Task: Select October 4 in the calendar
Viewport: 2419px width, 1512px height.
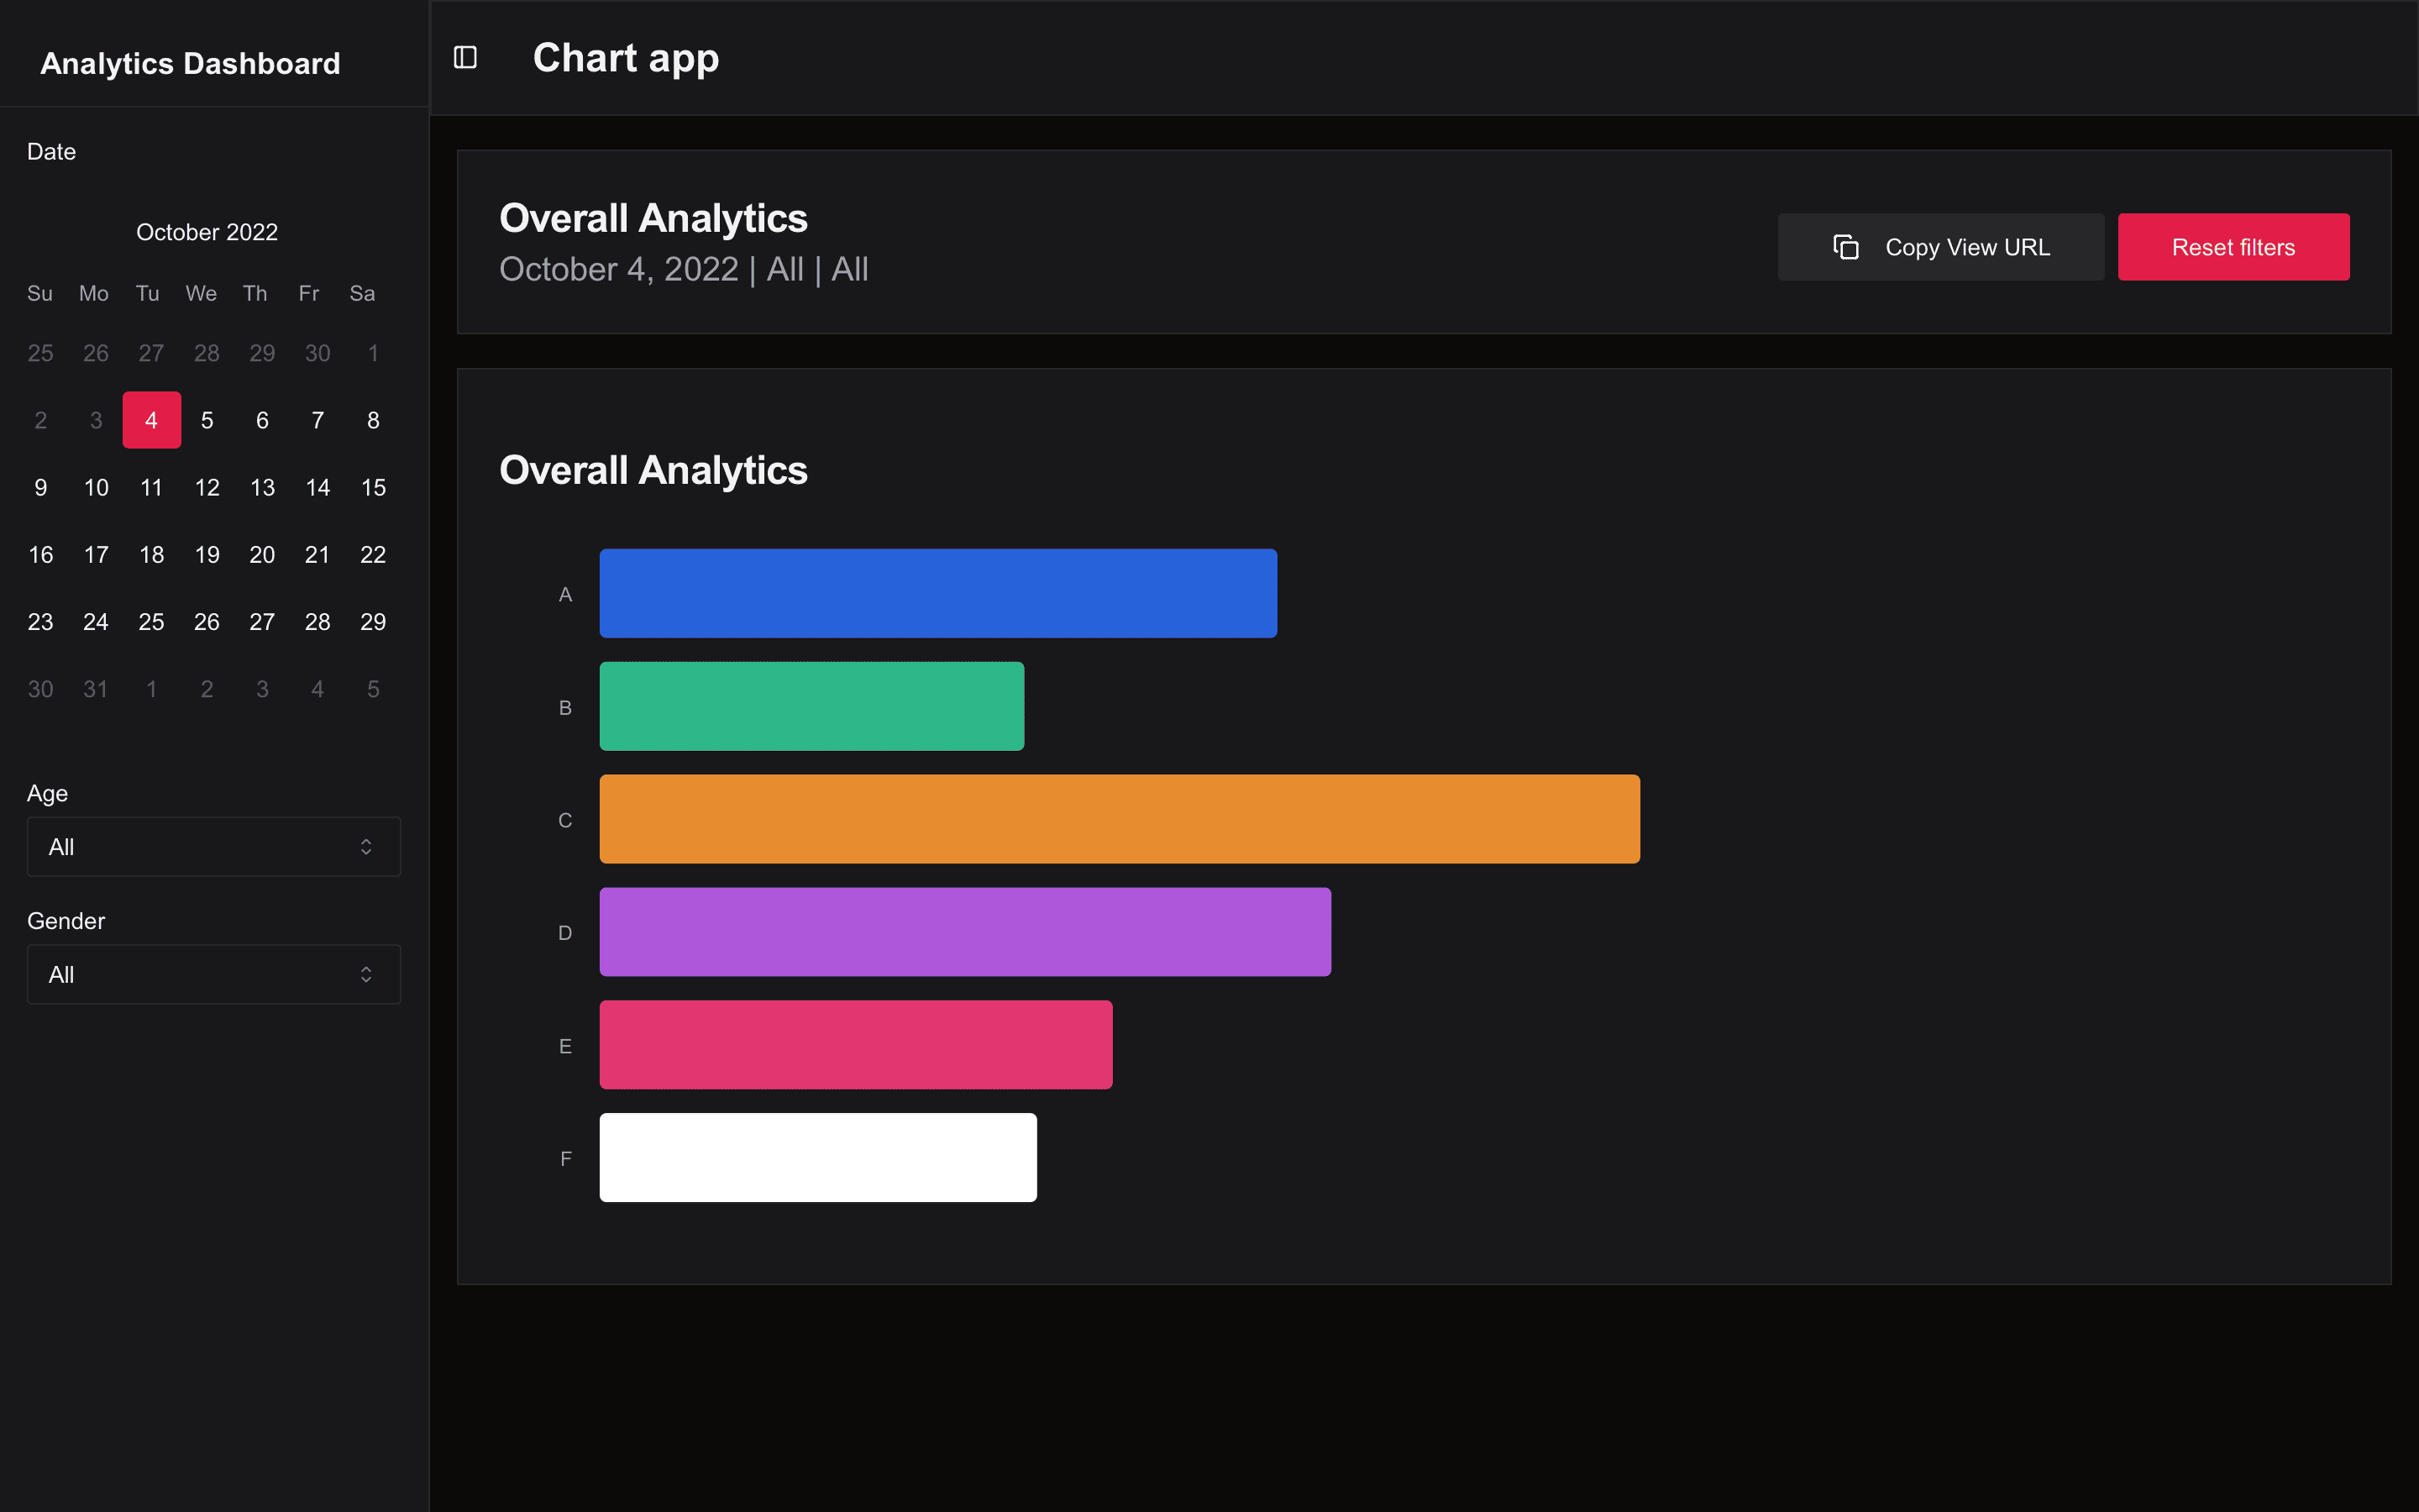Action: click(x=152, y=420)
